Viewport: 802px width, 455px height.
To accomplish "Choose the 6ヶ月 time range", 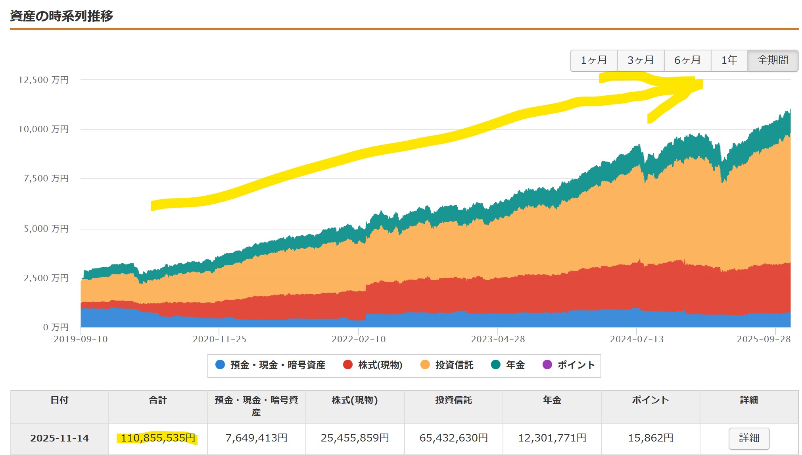I will pos(687,60).
